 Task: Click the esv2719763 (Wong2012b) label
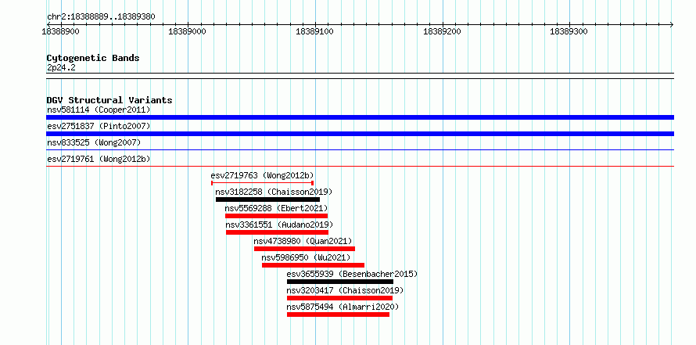pos(262,175)
